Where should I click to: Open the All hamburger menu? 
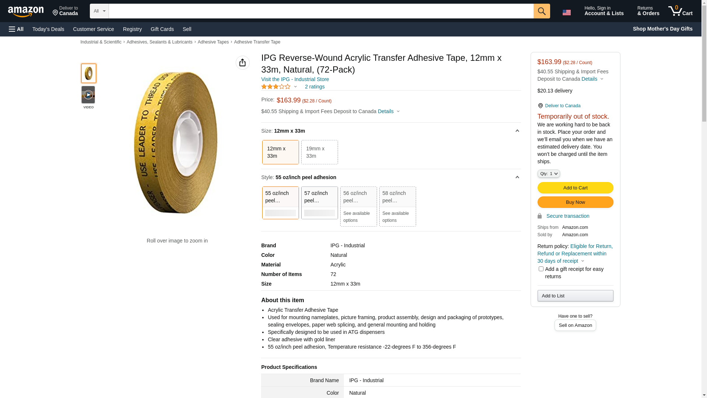(x=16, y=29)
